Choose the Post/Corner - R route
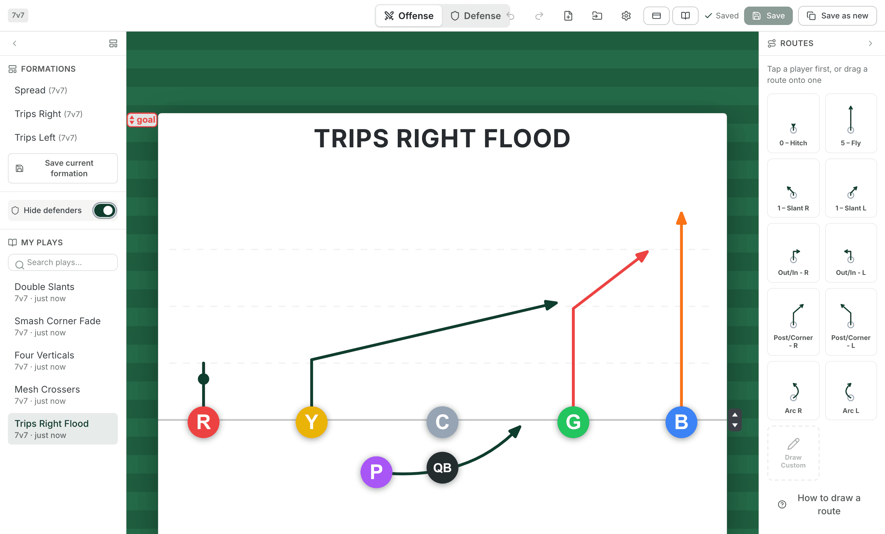This screenshot has height=534, width=885. coord(793,322)
